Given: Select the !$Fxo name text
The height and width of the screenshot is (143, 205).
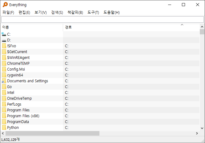Looking at the screenshot, I should (11, 46).
